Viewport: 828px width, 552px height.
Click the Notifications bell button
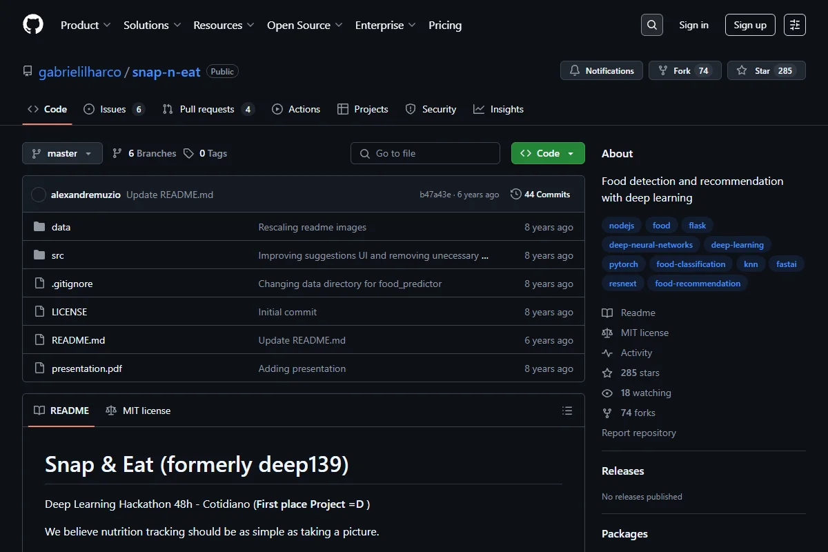click(x=602, y=70)
